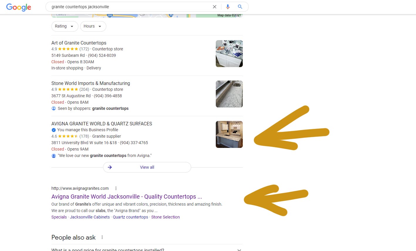Click the (178) review count for Avigna
416x251 pixels.
coord(84,136)
